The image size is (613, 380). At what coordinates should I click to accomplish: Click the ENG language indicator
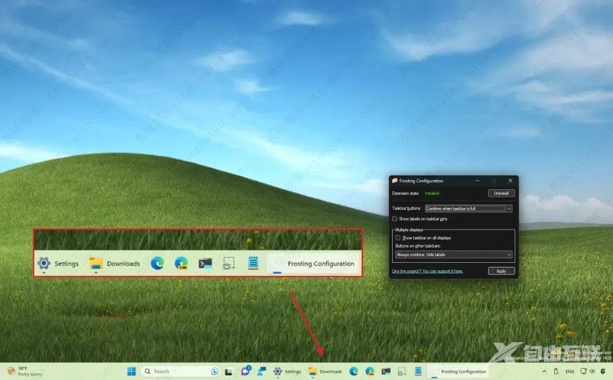569,371
